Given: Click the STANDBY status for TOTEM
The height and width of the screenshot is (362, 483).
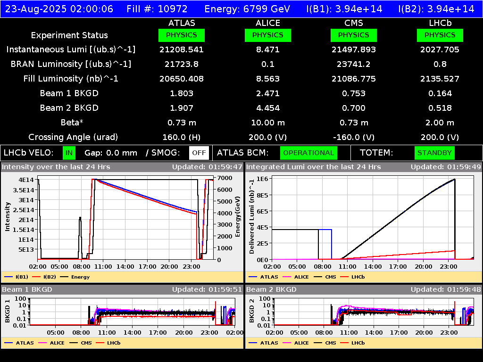Looking at the screenshot, I should [x=434, y=153].
